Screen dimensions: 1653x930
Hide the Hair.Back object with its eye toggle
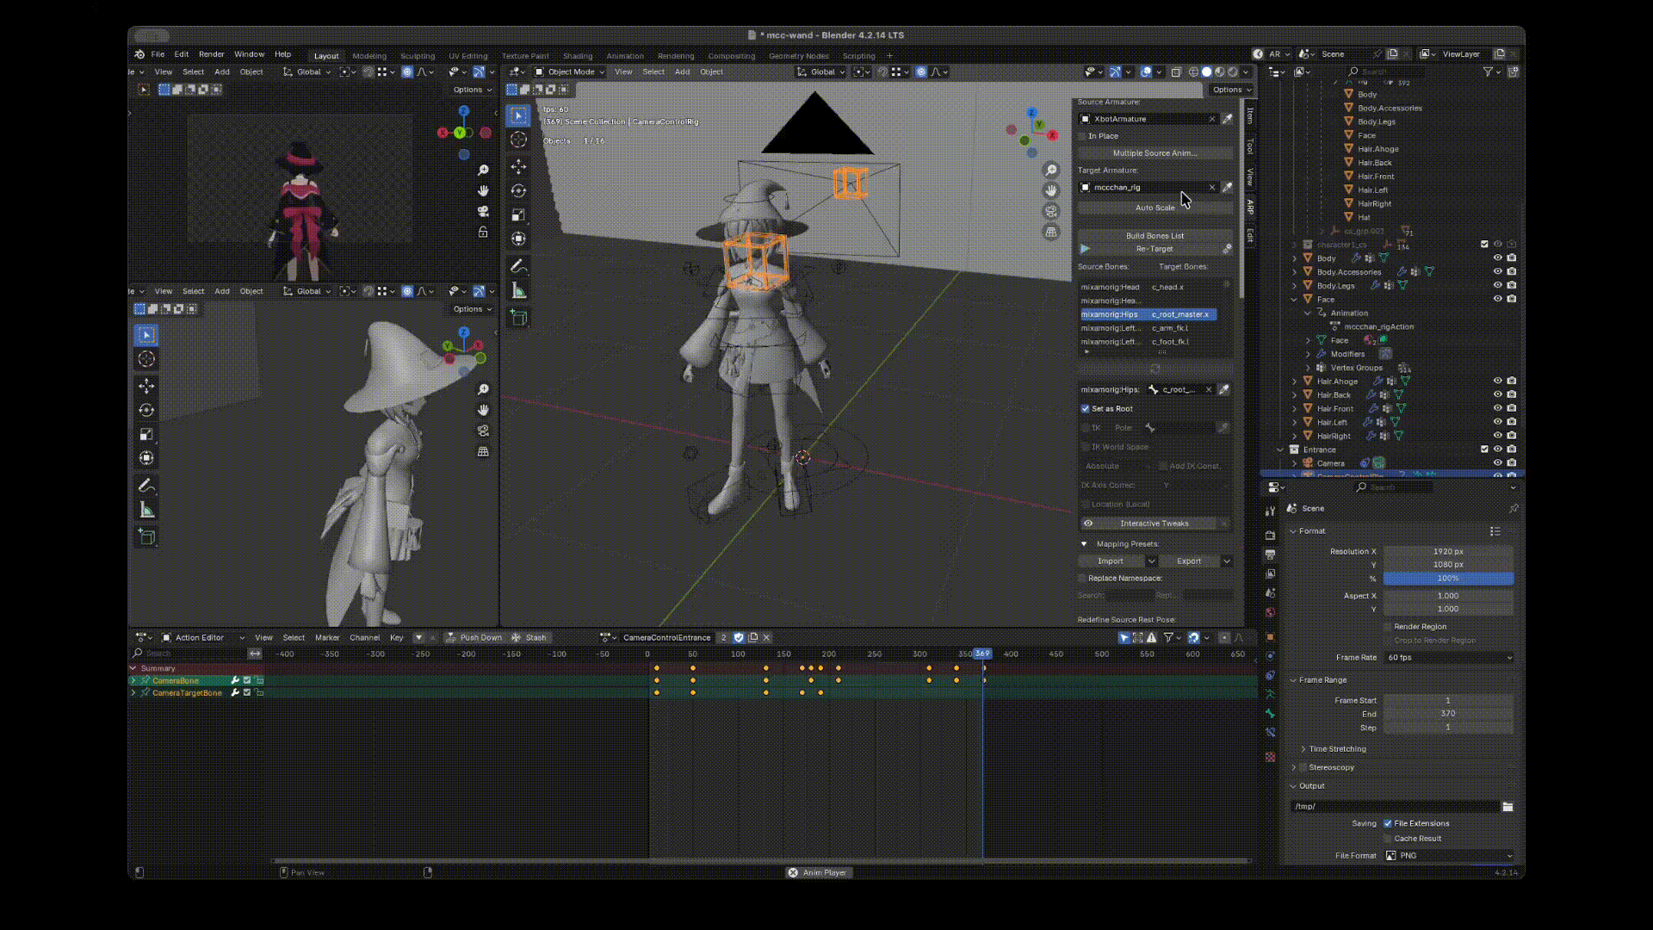1497,394
